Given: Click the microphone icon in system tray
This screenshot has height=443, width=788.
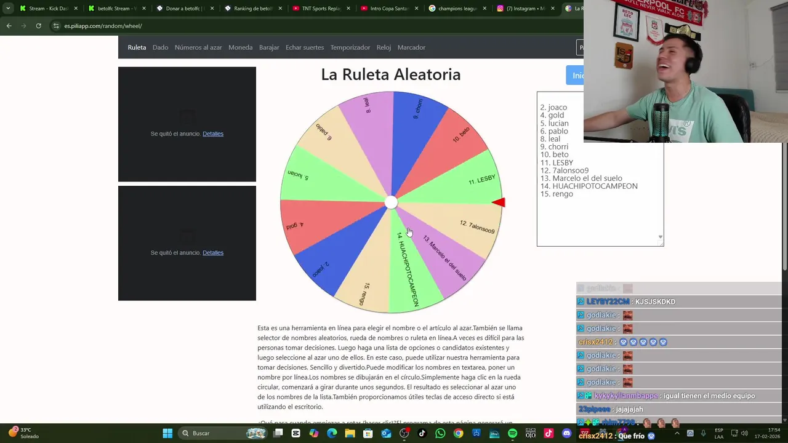Looking at the screenshot, I should tap(703, 433).
